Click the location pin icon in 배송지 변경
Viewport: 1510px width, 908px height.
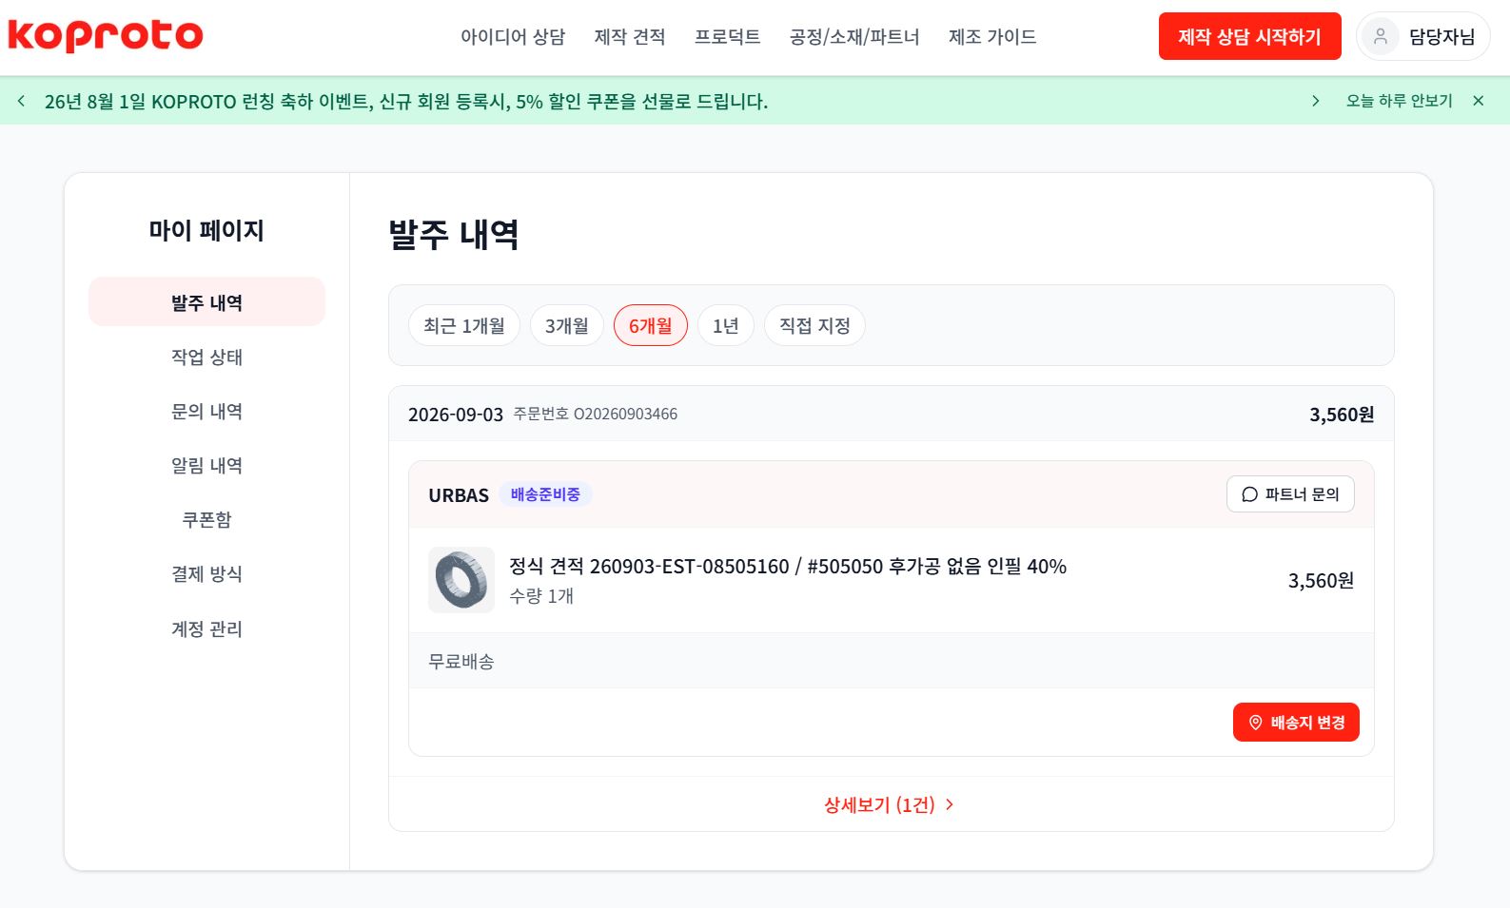coord(1255,723)
